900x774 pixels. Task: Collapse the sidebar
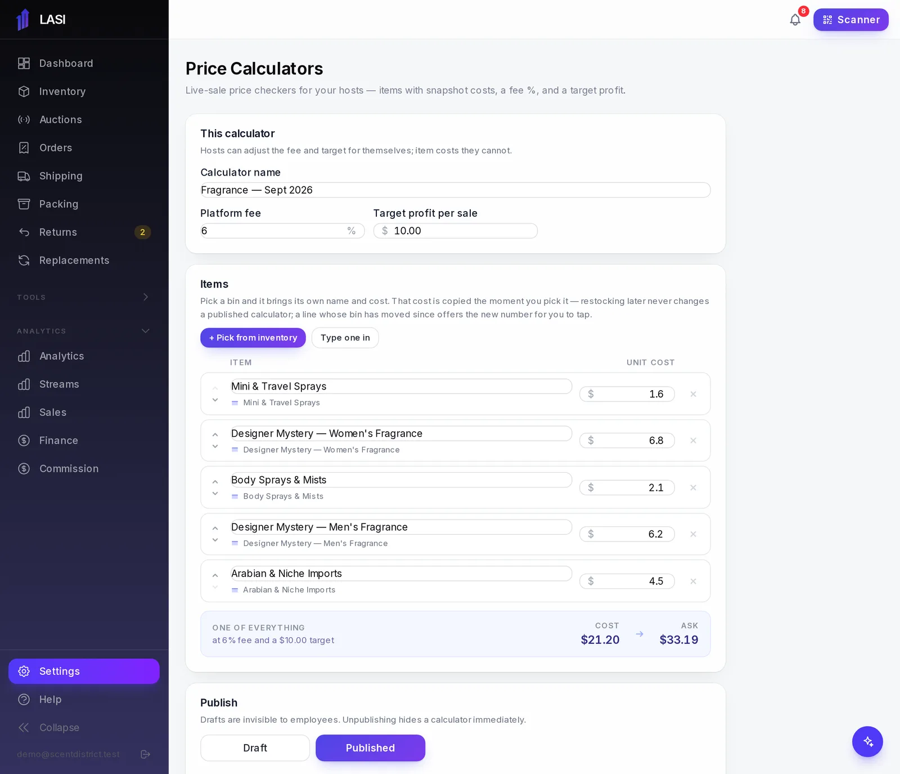[84, 728]
